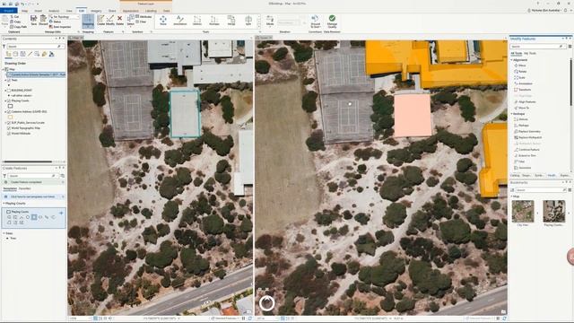Viewport: 574px width, 323px height.
Task: Clear the selection using Clear
Action: (141, 22)
